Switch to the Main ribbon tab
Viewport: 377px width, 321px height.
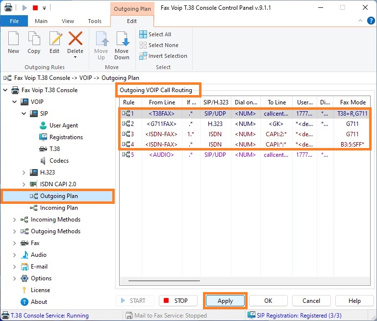(x=41, y=21)
